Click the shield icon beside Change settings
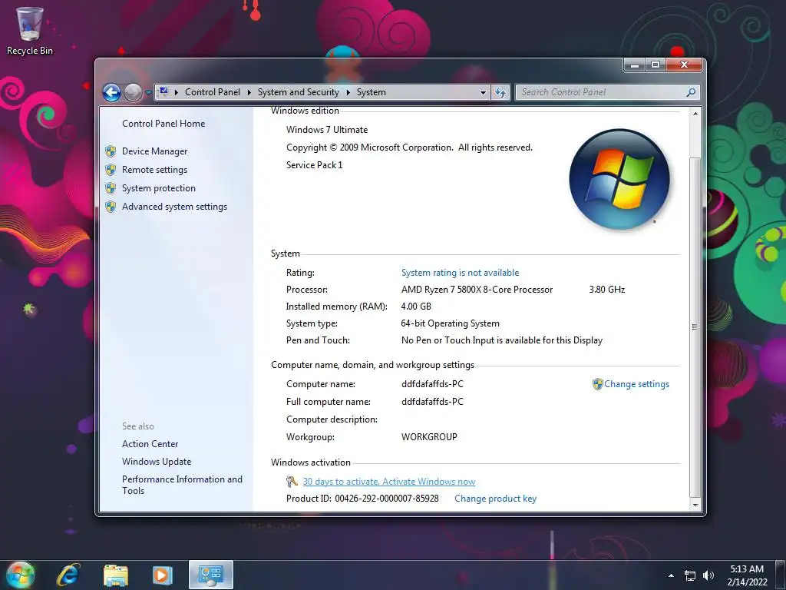This screenshot has height=590, width=786. pyautogui.click(x=597, y=384)
